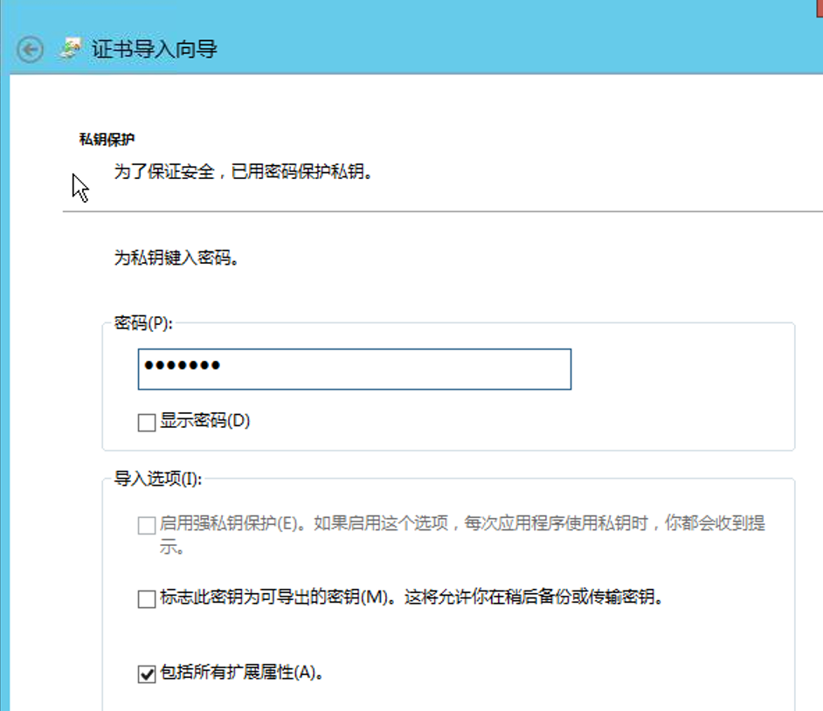Uncheck the 包括所有扩展属性(A) checkbox
The width and height of the screenshot is (823, 711).
coord(147,673)
